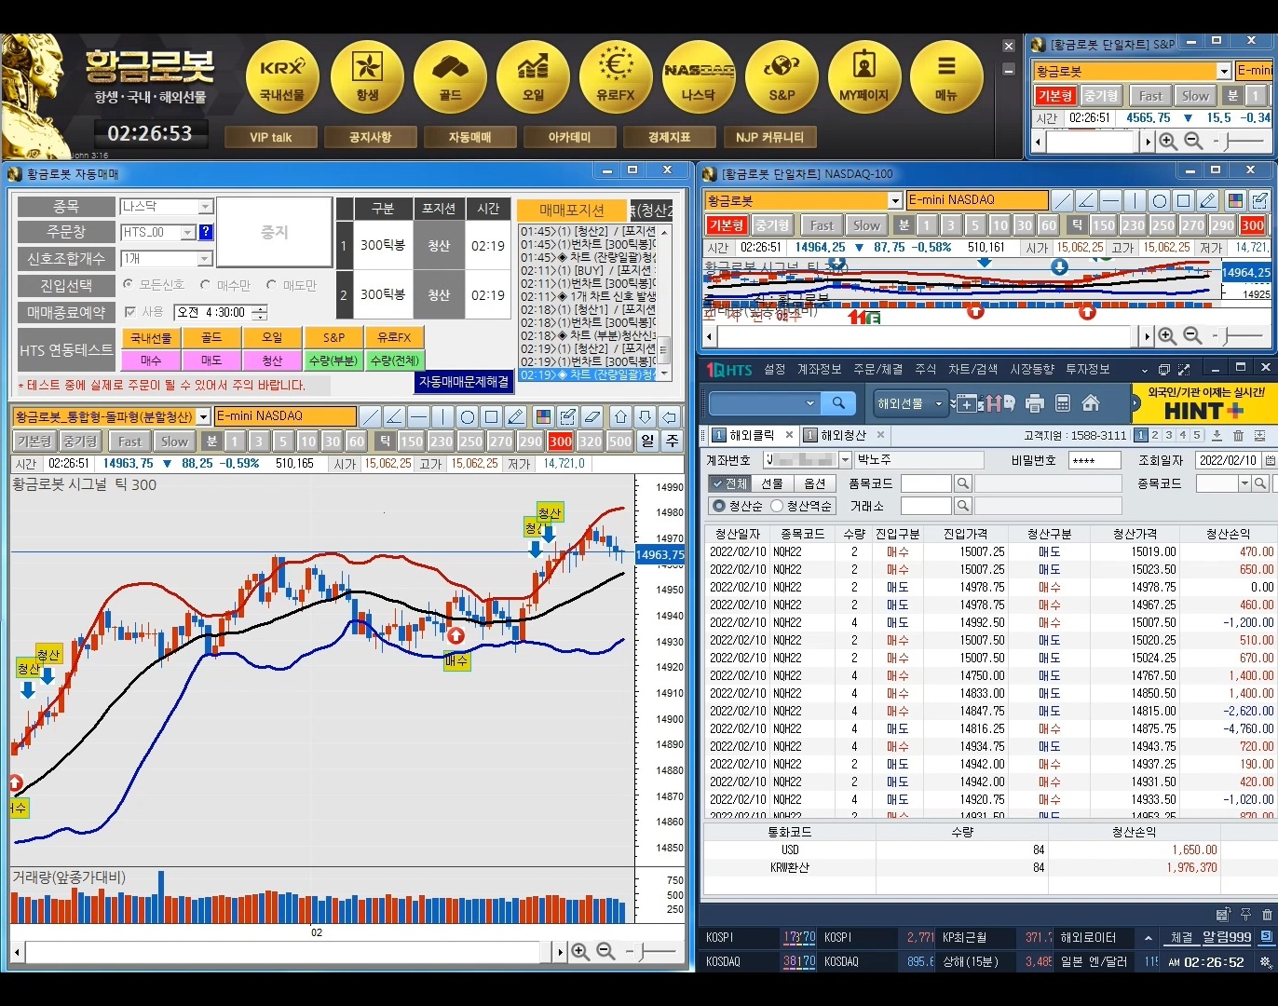1278x1006 pixels.
Task: Click printer icon in 1Q HTS toolbar
Action: (x=1034, y=403)
